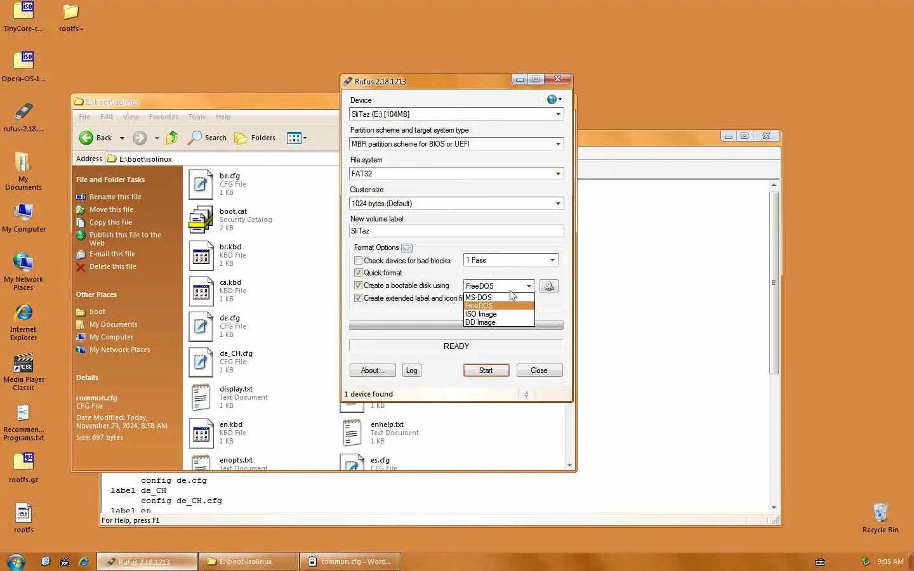Click Rufus Close button
The height and width of the screenshot is (571, 914).
[x=540, y=371]
